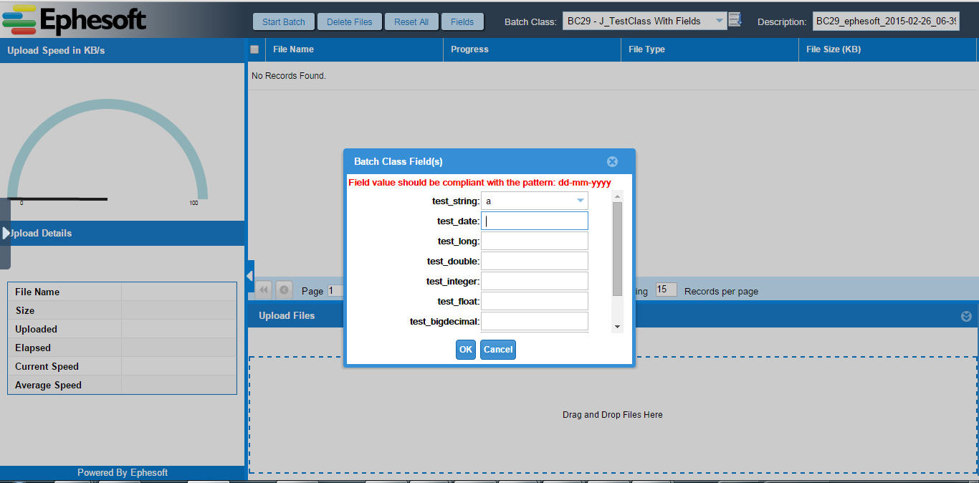Open the test_string dropdown

(580, 201)
